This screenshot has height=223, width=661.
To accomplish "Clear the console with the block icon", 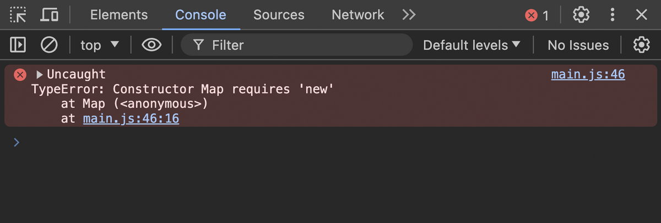I will click(x=50, y=45).
